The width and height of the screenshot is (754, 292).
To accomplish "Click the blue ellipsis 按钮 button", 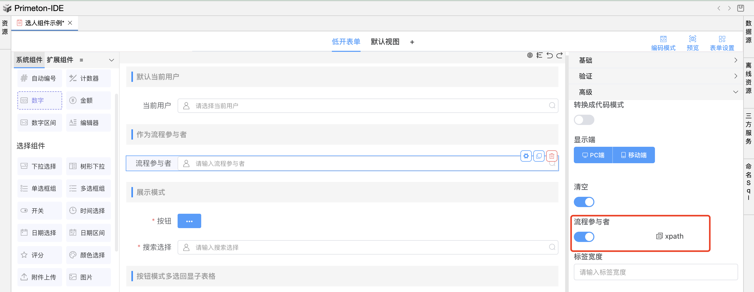I will pos(189,221).
